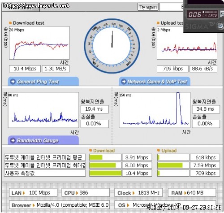
Task: Click the RAM 640 MB info box
Action: [x=192, y=193]
